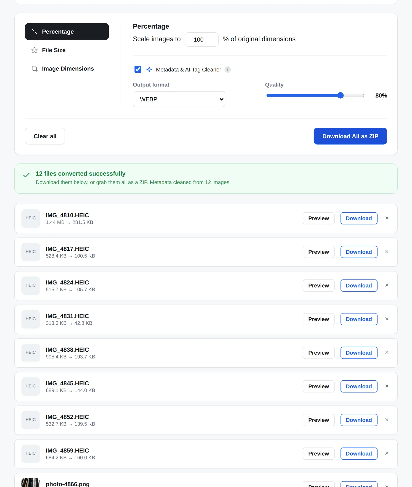Click the green success checkmark icon
Image resolution: width=412 pixels, height=487 pixels.
pyautogui.click(x=27, y=175)
